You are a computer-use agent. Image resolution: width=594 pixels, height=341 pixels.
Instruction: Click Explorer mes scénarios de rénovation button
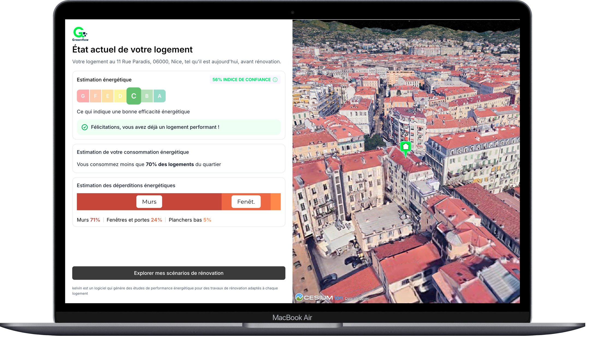pos(179,273)
